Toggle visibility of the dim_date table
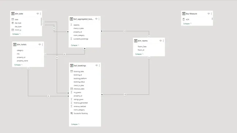237x133 pixels. pyautogui.click(x=38, y=14)
